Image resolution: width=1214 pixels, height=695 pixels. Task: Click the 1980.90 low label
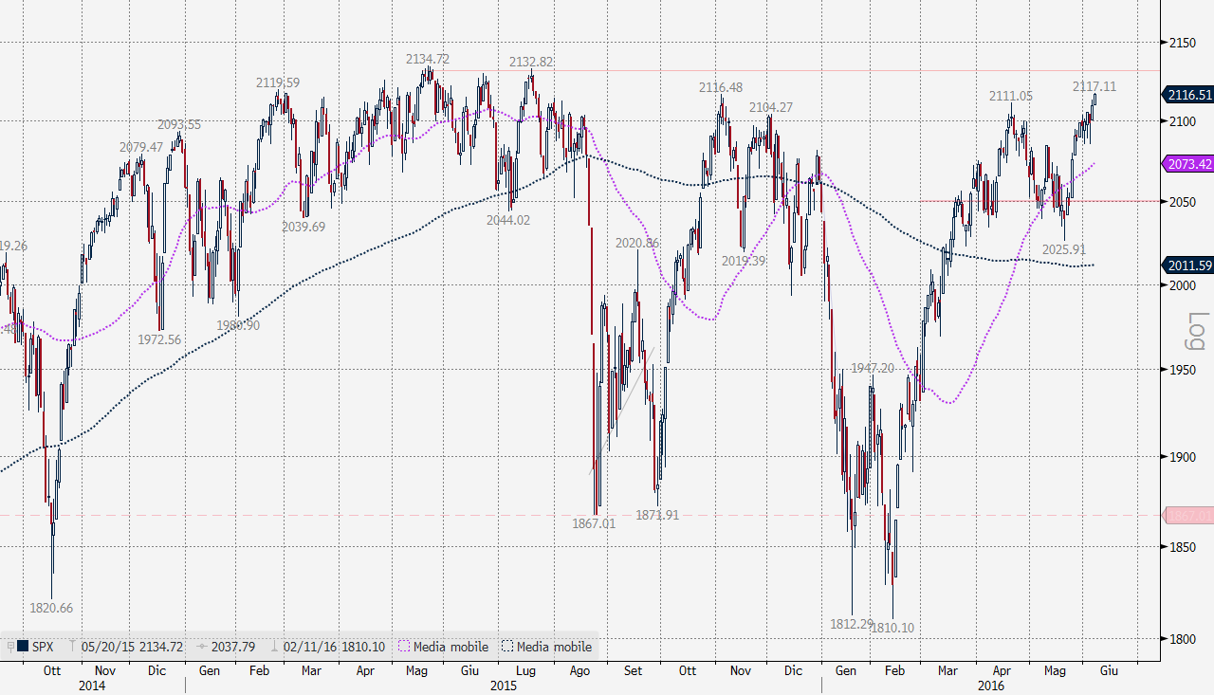tap(238, 325)
